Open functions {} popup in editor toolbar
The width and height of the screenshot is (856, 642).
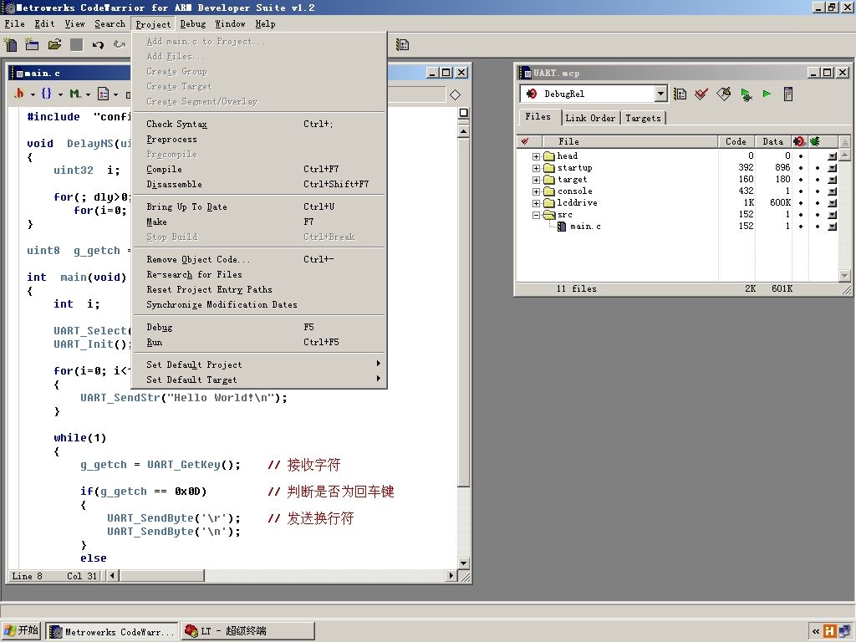[x=51, y=94]
